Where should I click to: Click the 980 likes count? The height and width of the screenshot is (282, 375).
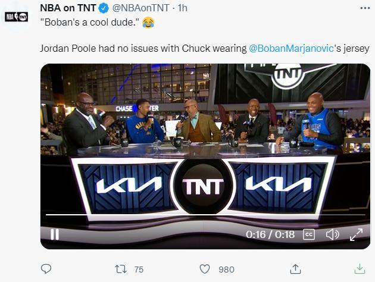226,270
